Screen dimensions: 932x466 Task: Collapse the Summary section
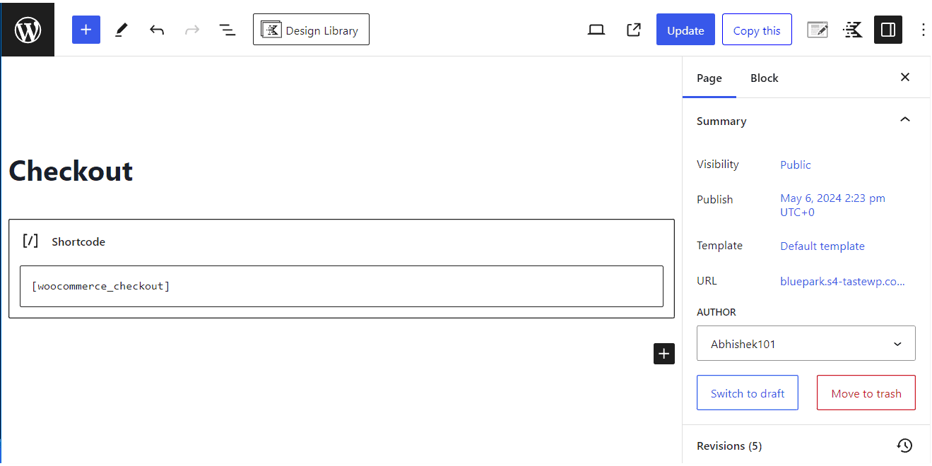(905, 120)
